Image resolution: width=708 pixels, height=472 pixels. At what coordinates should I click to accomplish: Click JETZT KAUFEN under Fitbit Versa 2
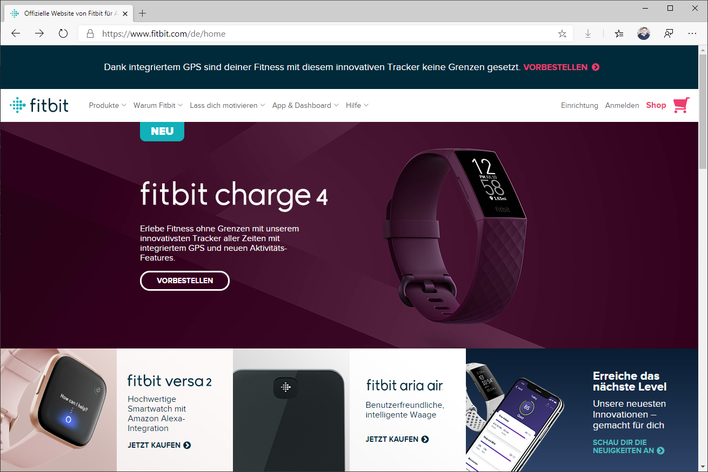point(159,445)
